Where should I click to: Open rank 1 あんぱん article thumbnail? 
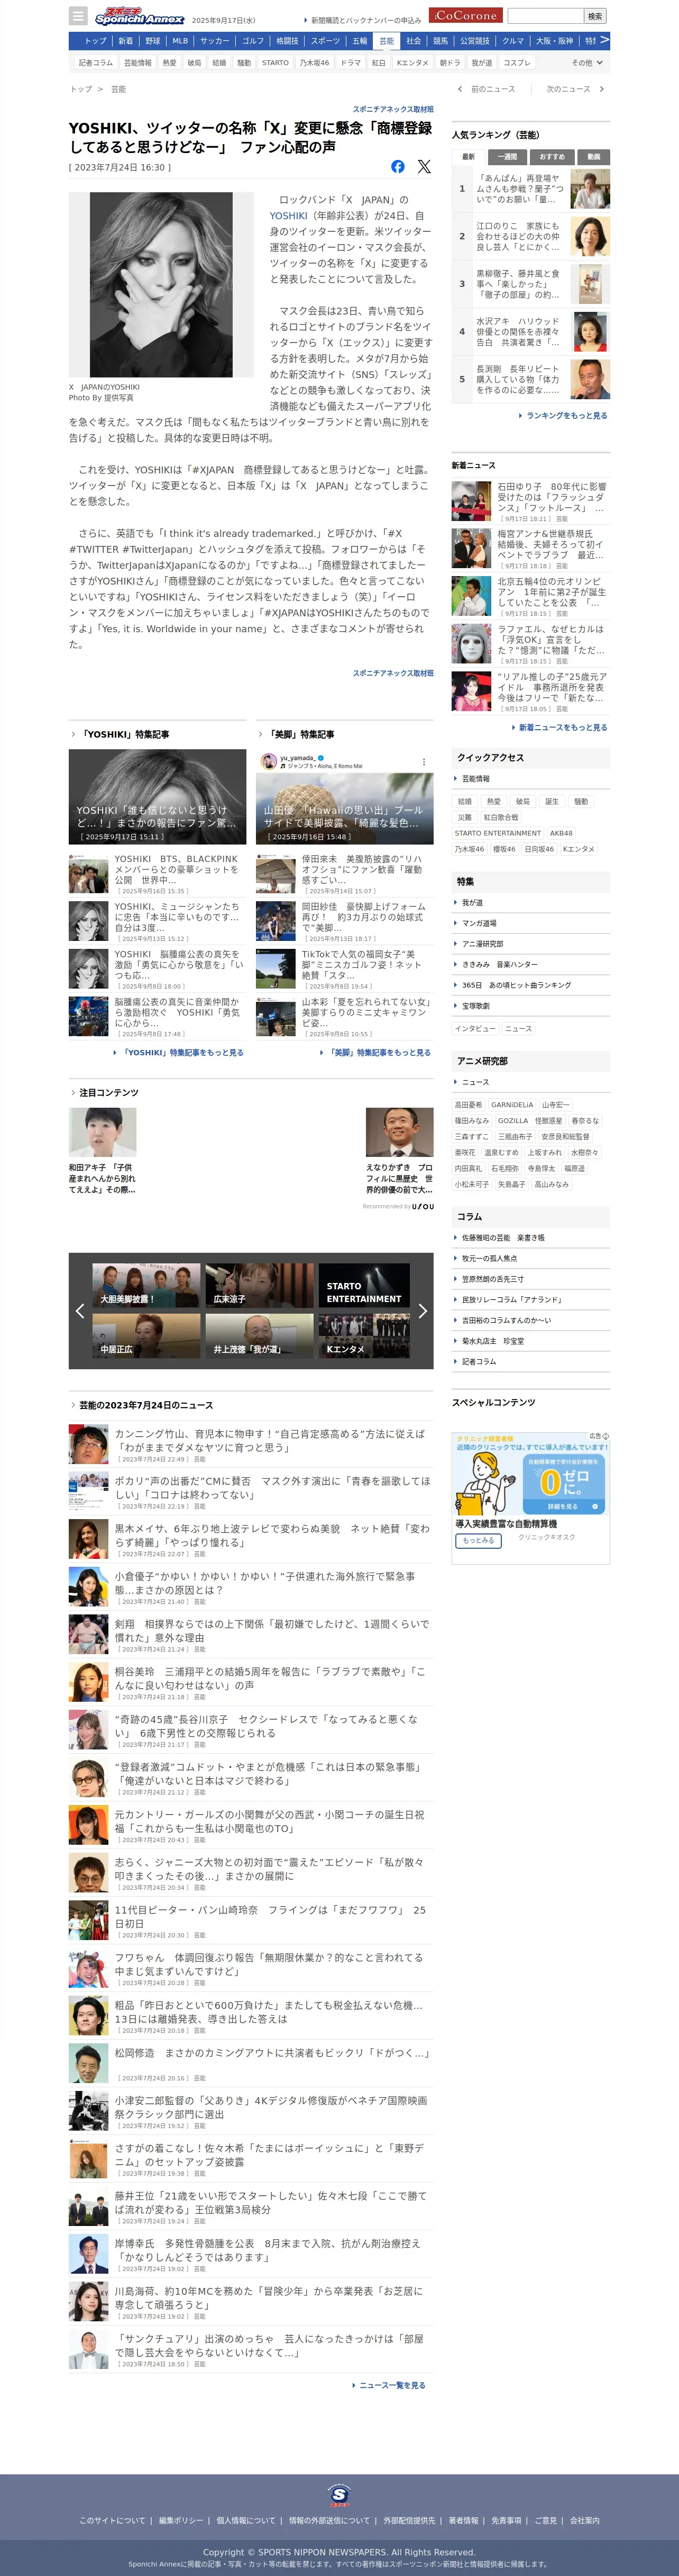pyautogui.click(x=590, y=188)
